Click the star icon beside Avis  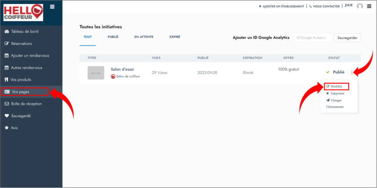coord(7,128)
